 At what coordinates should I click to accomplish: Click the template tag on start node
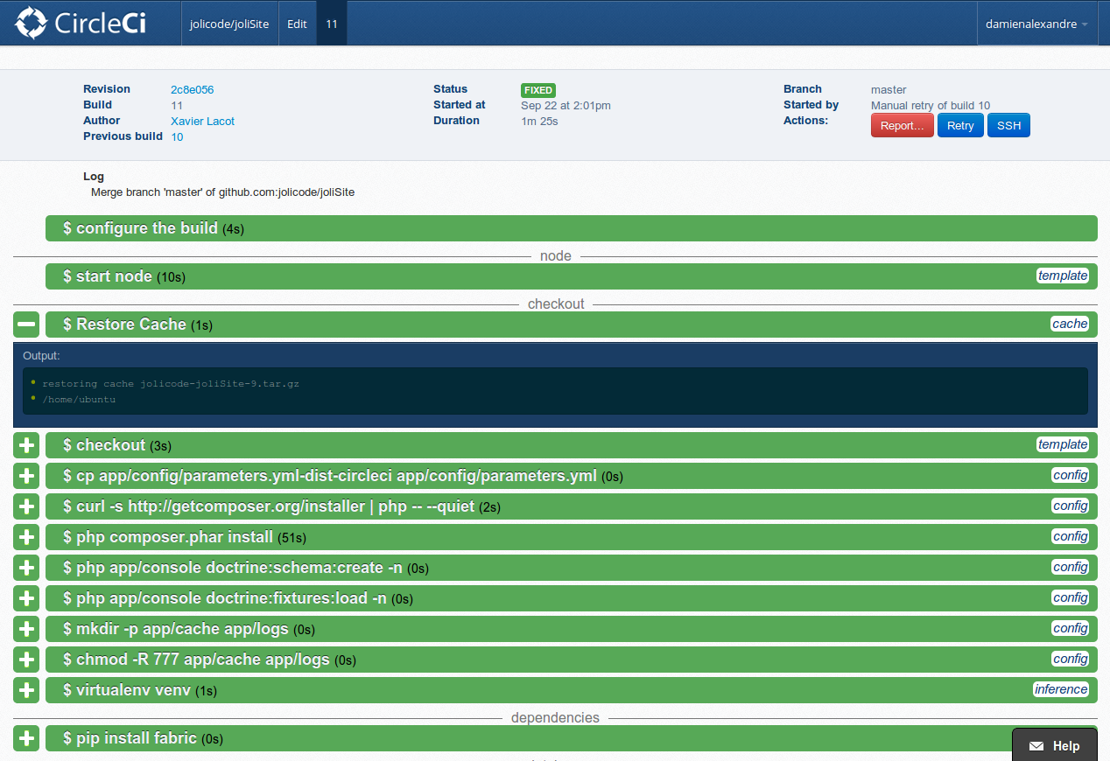click(1063, 276)
